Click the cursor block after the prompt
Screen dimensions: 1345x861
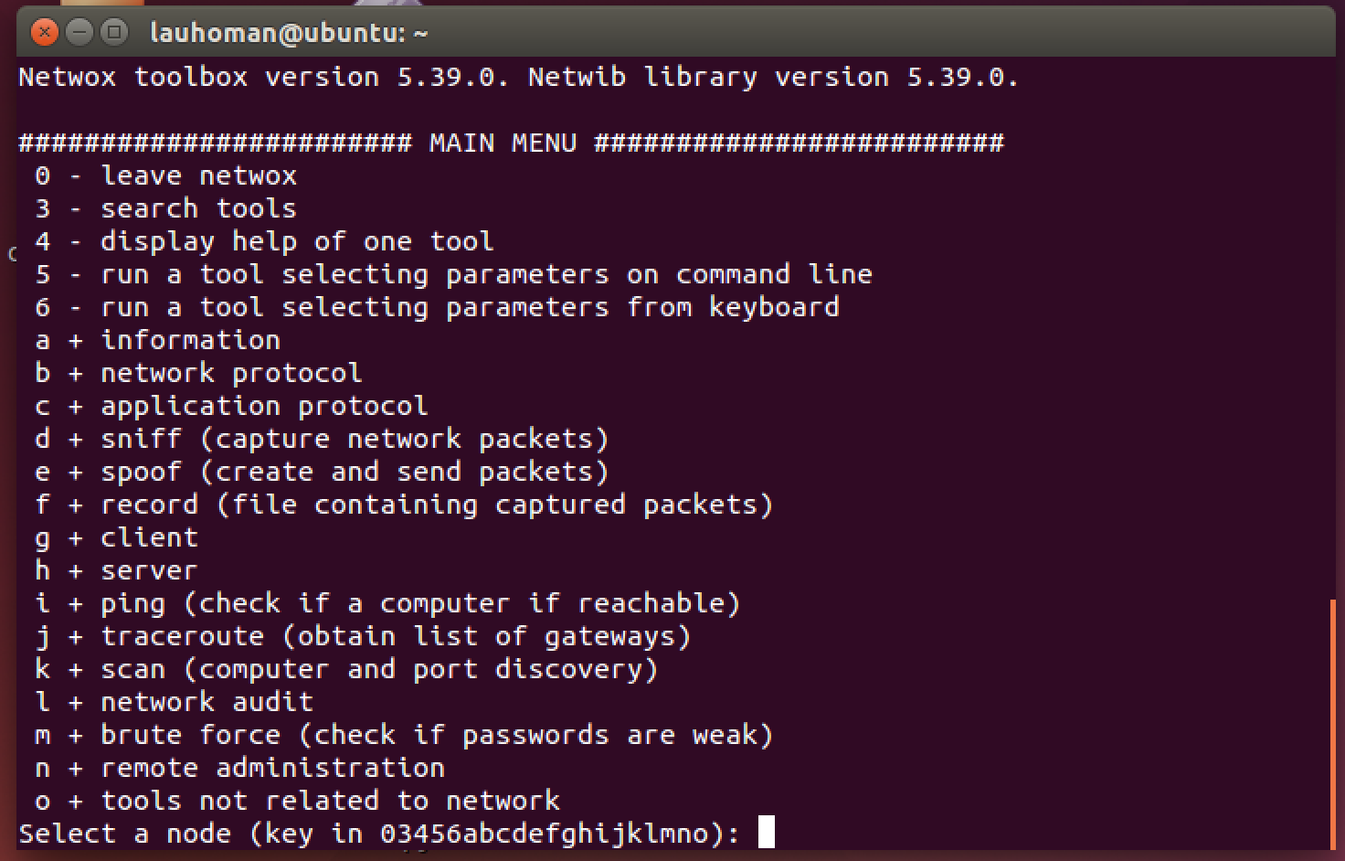[767, 832]
